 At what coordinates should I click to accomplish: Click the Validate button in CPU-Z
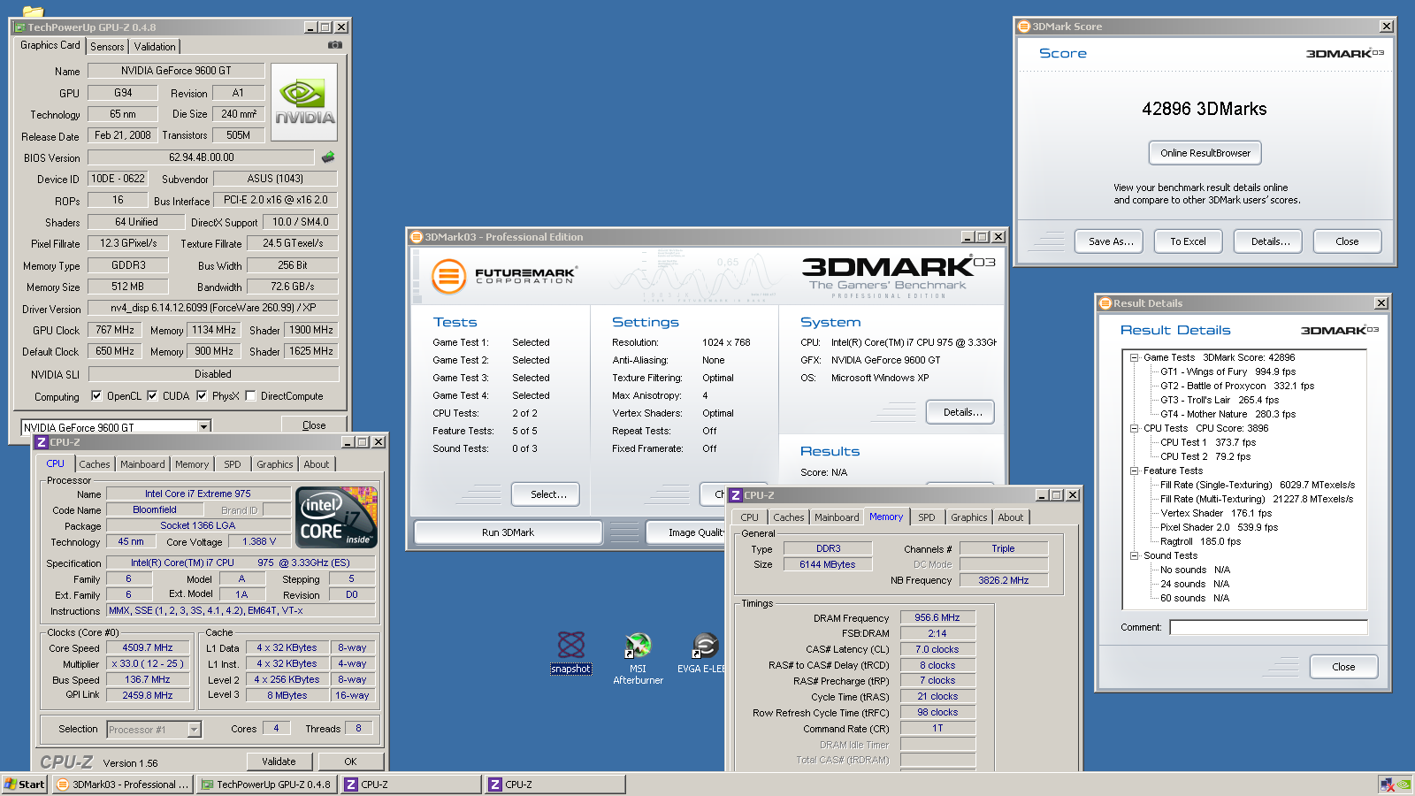pyautogui.click(x=279, y=762)
